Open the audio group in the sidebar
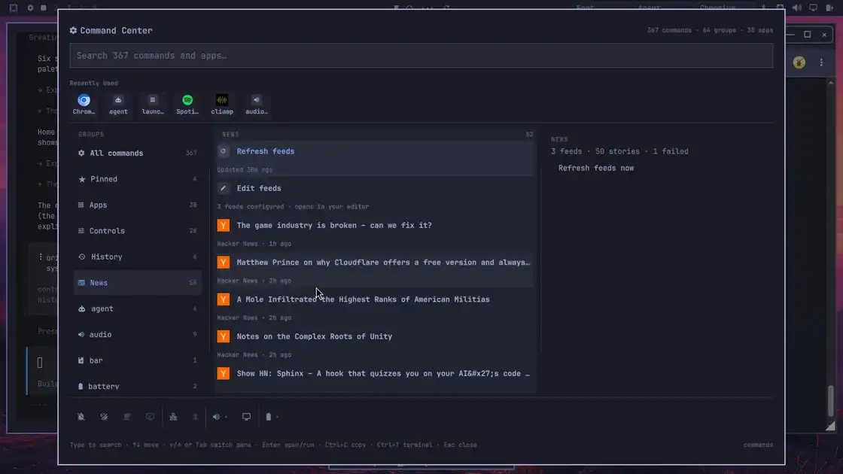Viewport: 843px width, 474px height. (138, 334)
